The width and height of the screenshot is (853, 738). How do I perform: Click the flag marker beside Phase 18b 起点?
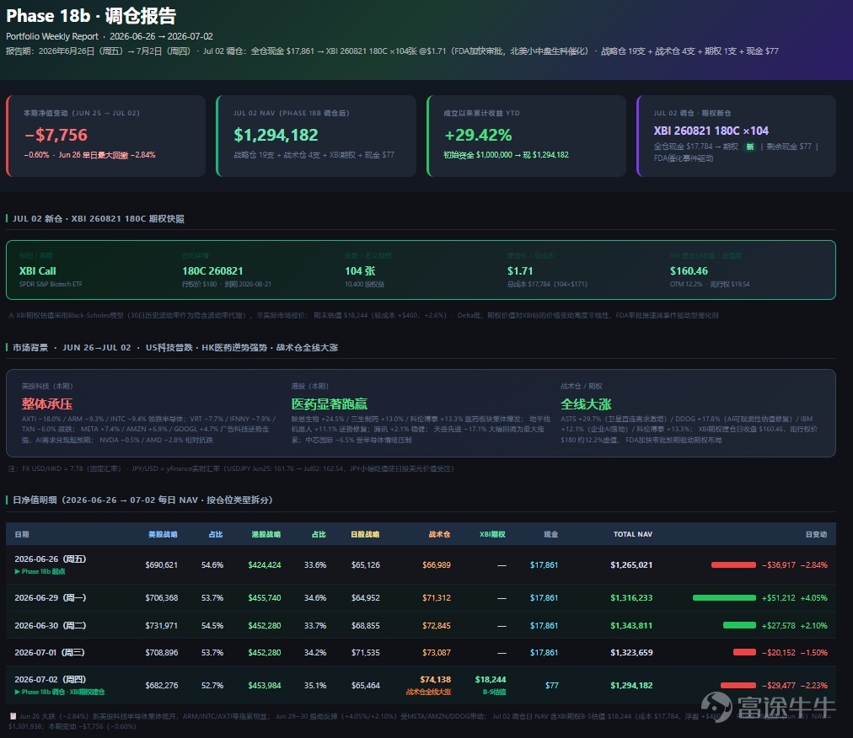point(18,571)
